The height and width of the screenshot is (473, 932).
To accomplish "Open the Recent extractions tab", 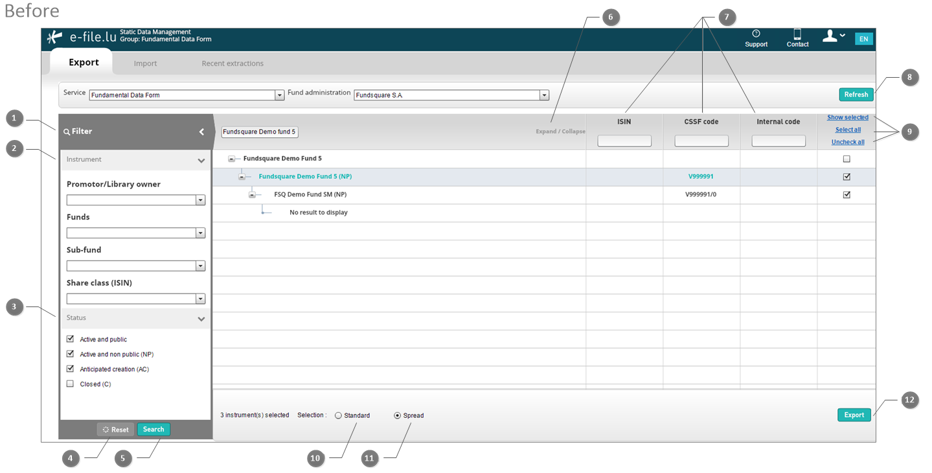I will [x=233, y=63].
